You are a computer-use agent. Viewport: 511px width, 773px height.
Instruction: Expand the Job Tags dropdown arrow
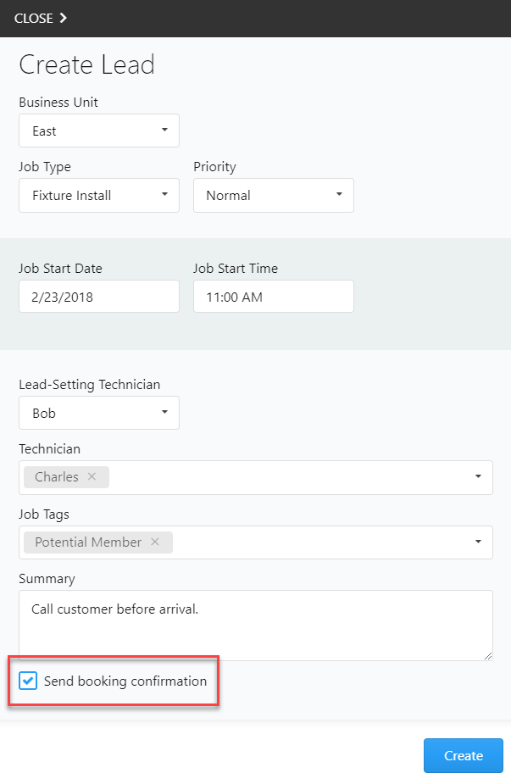(x=479, y=542)
